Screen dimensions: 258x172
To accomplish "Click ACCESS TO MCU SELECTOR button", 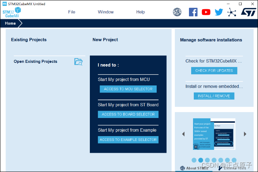I will coord(128,89).
